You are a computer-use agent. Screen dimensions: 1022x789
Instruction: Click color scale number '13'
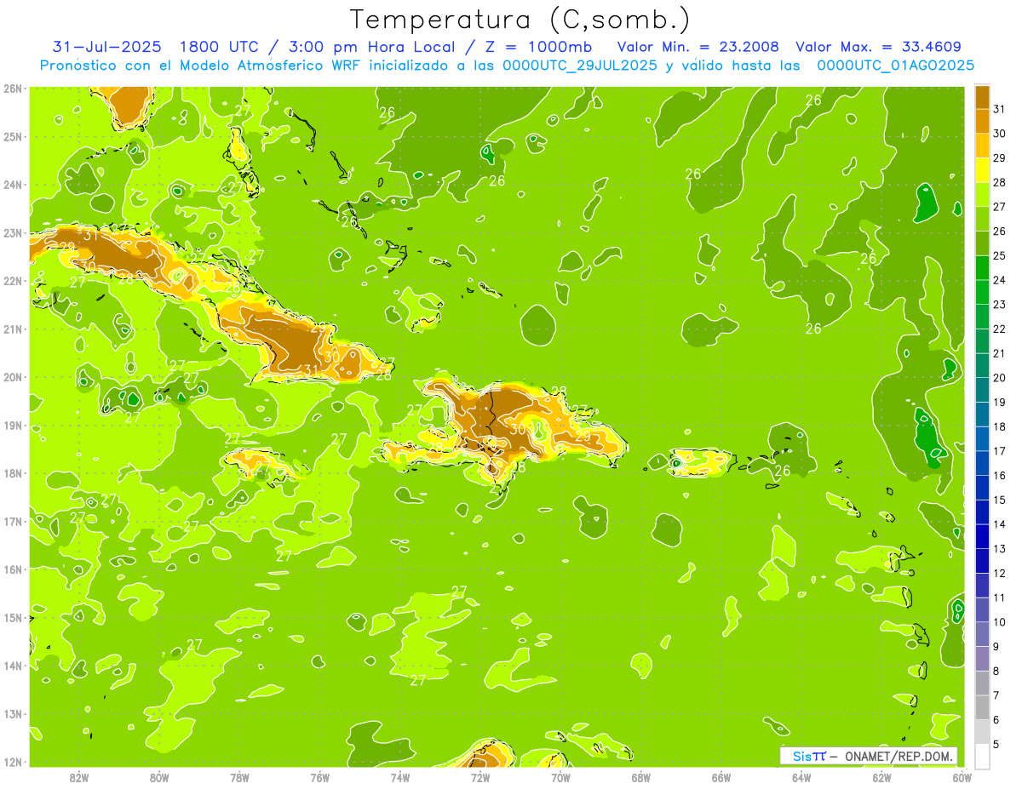(x=1001, y=549)
